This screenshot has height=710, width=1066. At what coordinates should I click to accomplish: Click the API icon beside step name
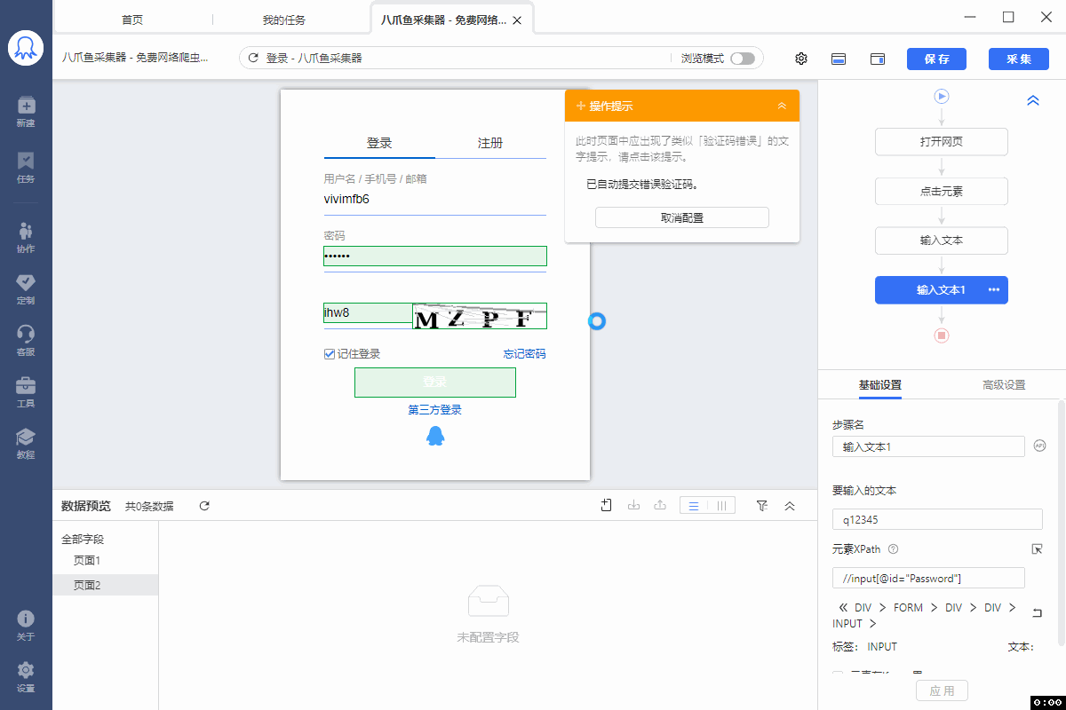(x=1039, y=446)
